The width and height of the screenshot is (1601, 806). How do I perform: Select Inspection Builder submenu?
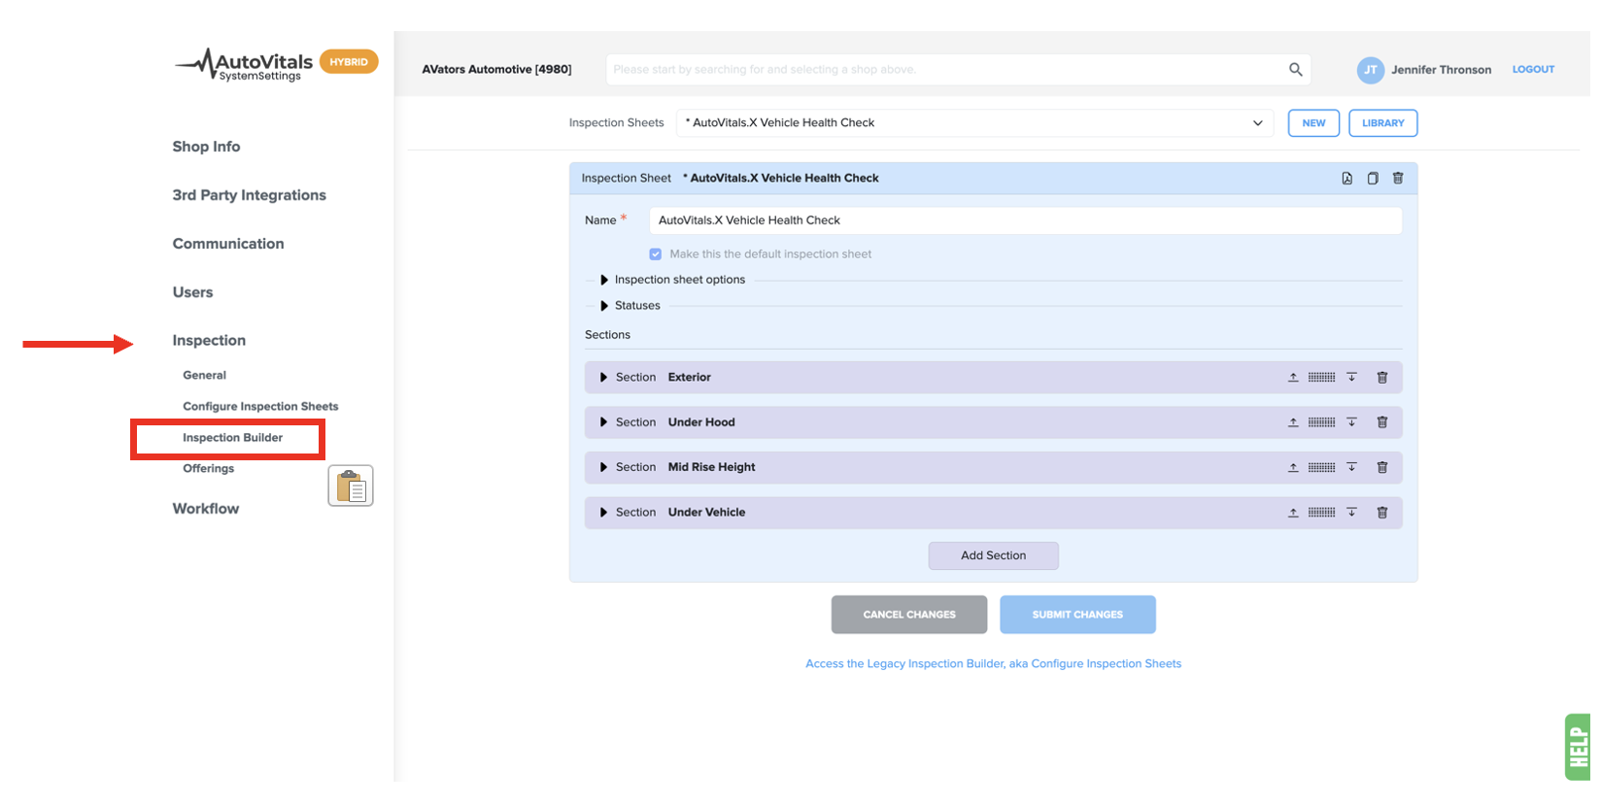click(232, 438)
